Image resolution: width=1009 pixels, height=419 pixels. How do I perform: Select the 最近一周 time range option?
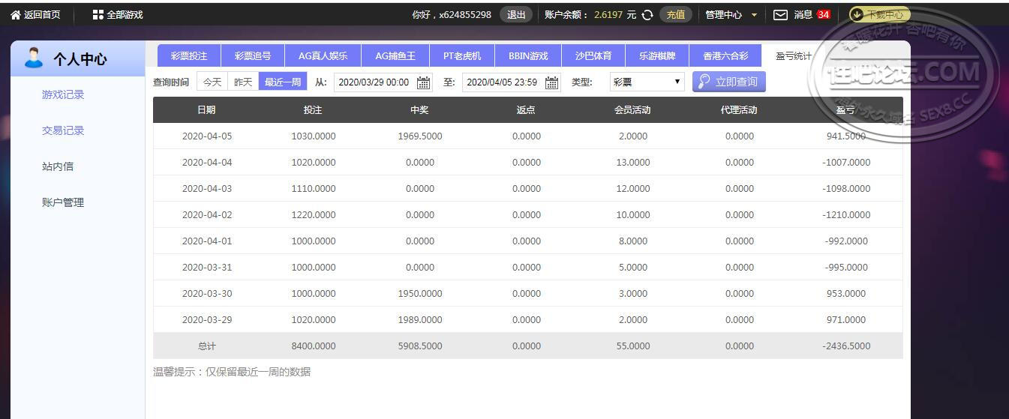point(283,82)
